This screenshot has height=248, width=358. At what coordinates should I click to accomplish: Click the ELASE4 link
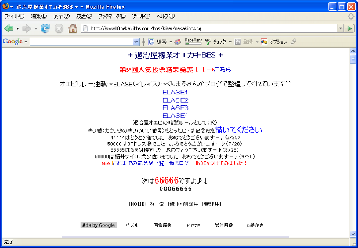coord(175,115)
